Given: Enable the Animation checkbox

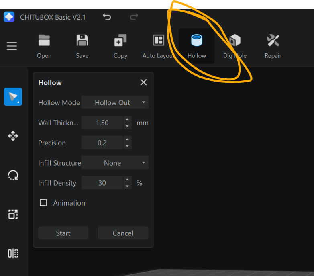Looking at the screenshot, I should [43, 203].
